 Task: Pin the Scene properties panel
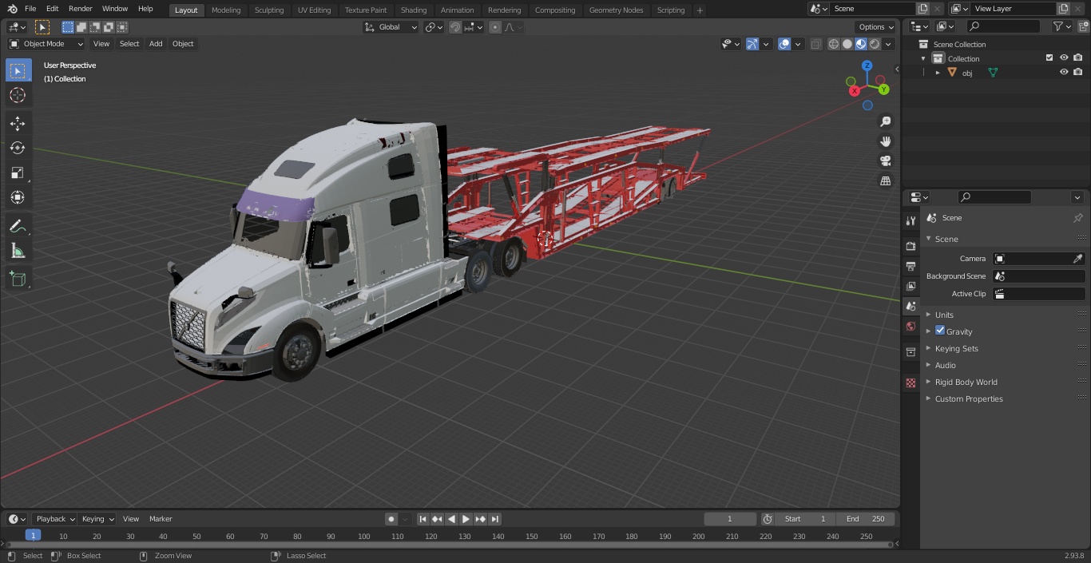coord(1077,218)
